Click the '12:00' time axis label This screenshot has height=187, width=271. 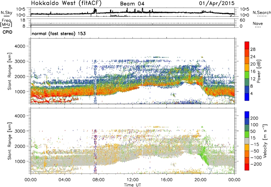132,180
